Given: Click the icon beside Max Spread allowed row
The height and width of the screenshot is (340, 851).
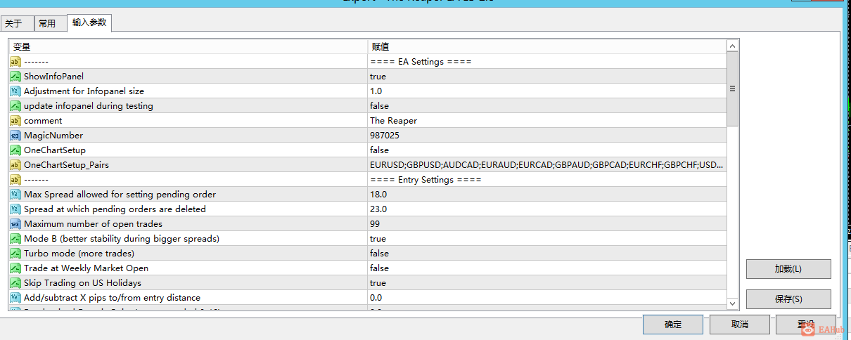Looking at the screenshot, I should [x=15, y=194].
